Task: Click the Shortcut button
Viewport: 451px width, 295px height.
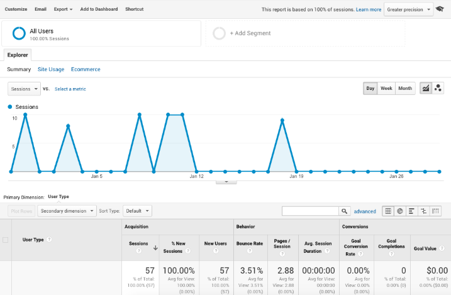Action: click(135, 9)
